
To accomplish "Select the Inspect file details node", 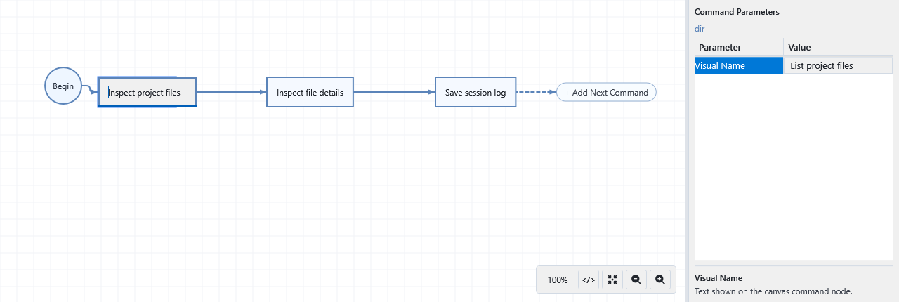I will pos(310,92).
